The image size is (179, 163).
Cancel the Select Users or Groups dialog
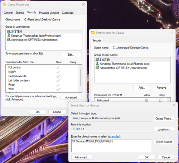pos(166,157)
